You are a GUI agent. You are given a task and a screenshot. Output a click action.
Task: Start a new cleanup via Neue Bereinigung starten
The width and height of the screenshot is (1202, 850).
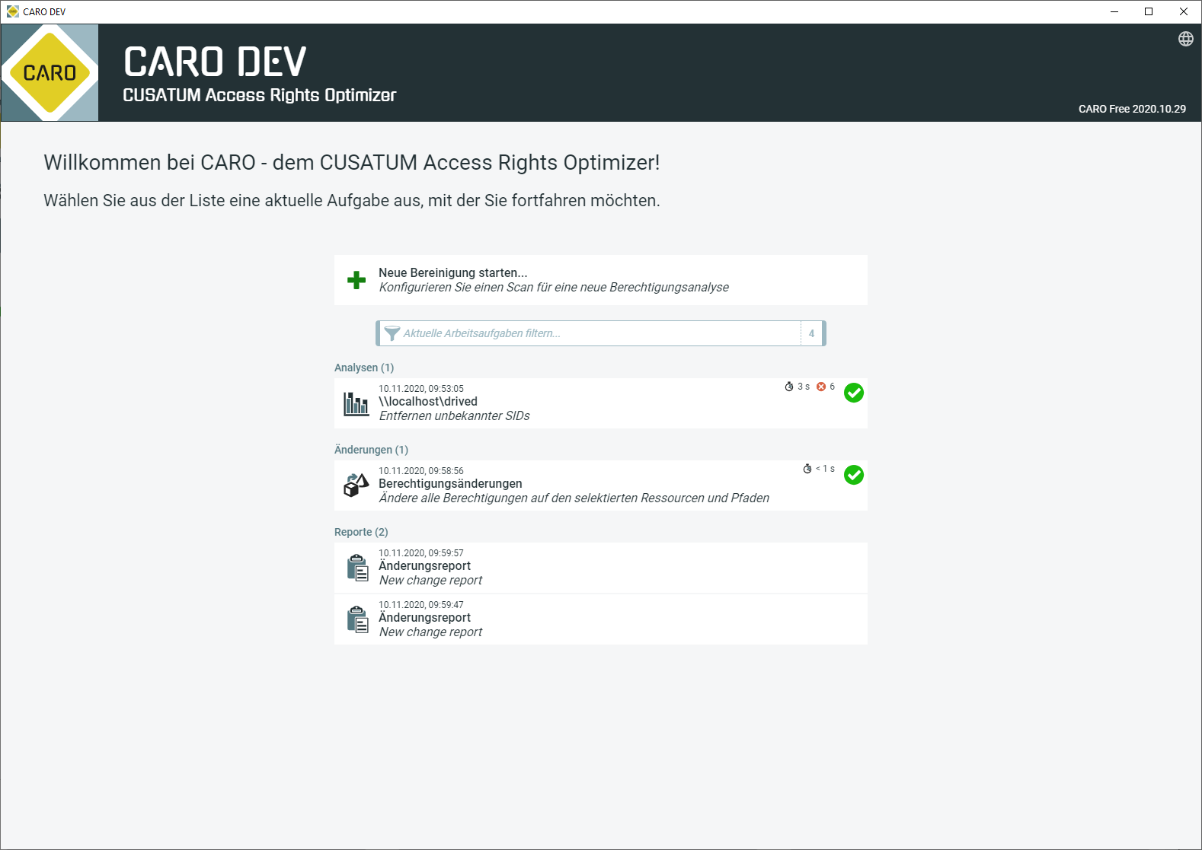pos(600,280)
